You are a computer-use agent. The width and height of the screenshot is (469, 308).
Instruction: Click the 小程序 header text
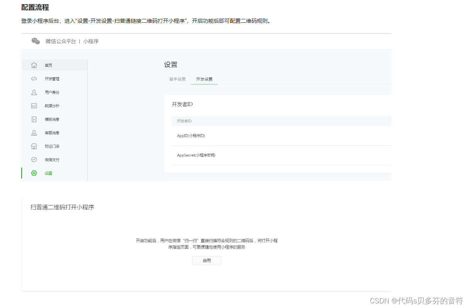click(x=91, y=41)
